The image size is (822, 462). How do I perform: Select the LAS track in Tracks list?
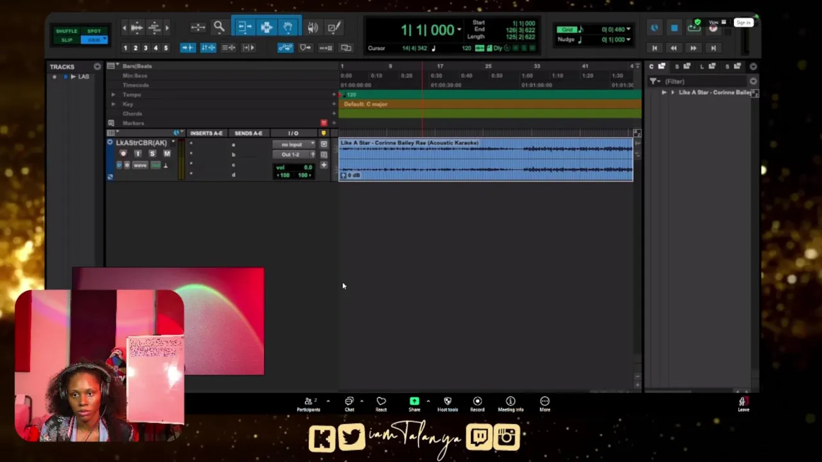pyautogui.click(x=83, y=76)
